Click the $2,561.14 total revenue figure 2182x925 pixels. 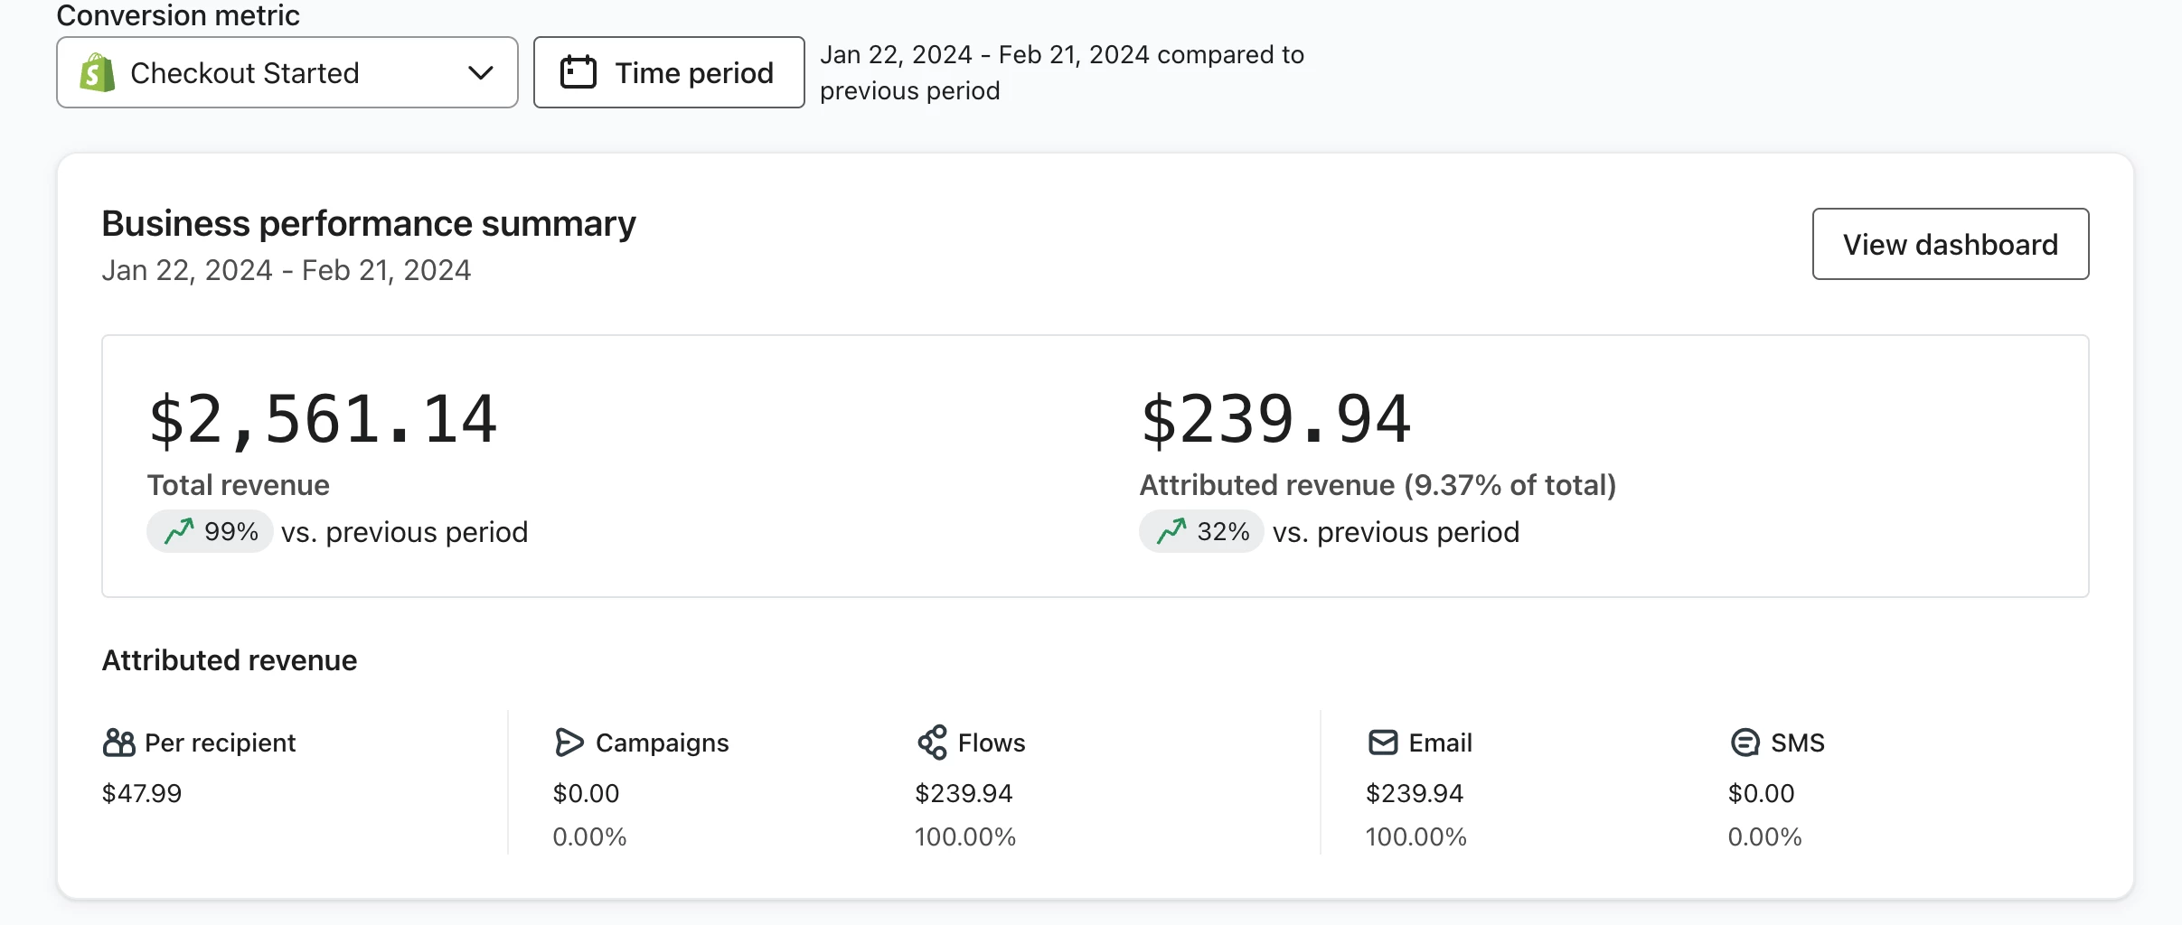point(323,419)
